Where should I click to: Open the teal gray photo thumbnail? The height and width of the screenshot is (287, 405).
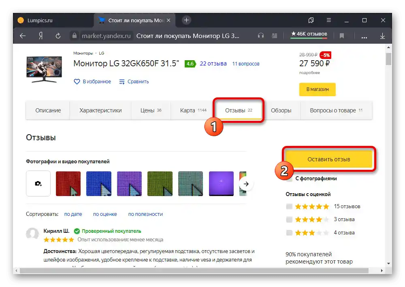(x=191, y=184)
